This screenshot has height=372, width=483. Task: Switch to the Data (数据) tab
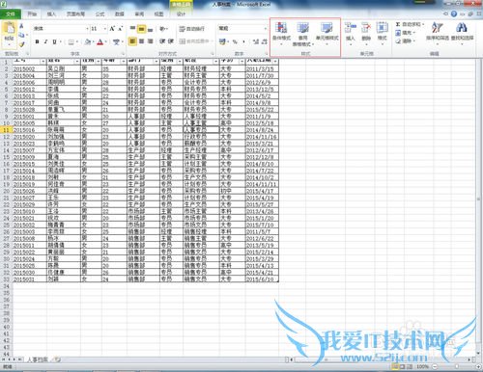(120, 14)
